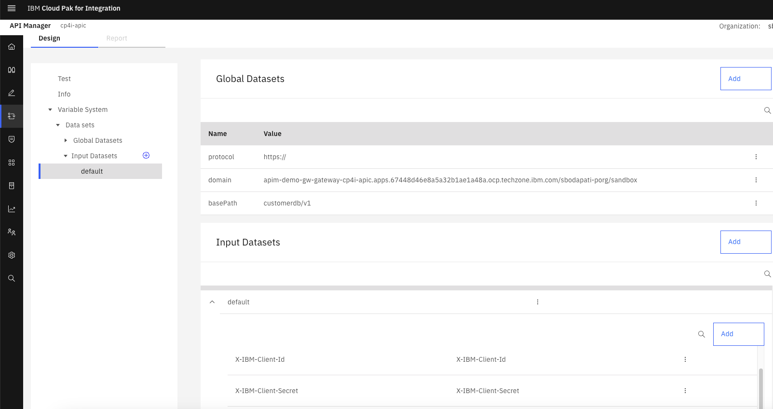Open the Members icon in sidebar

tap(12, 232)
